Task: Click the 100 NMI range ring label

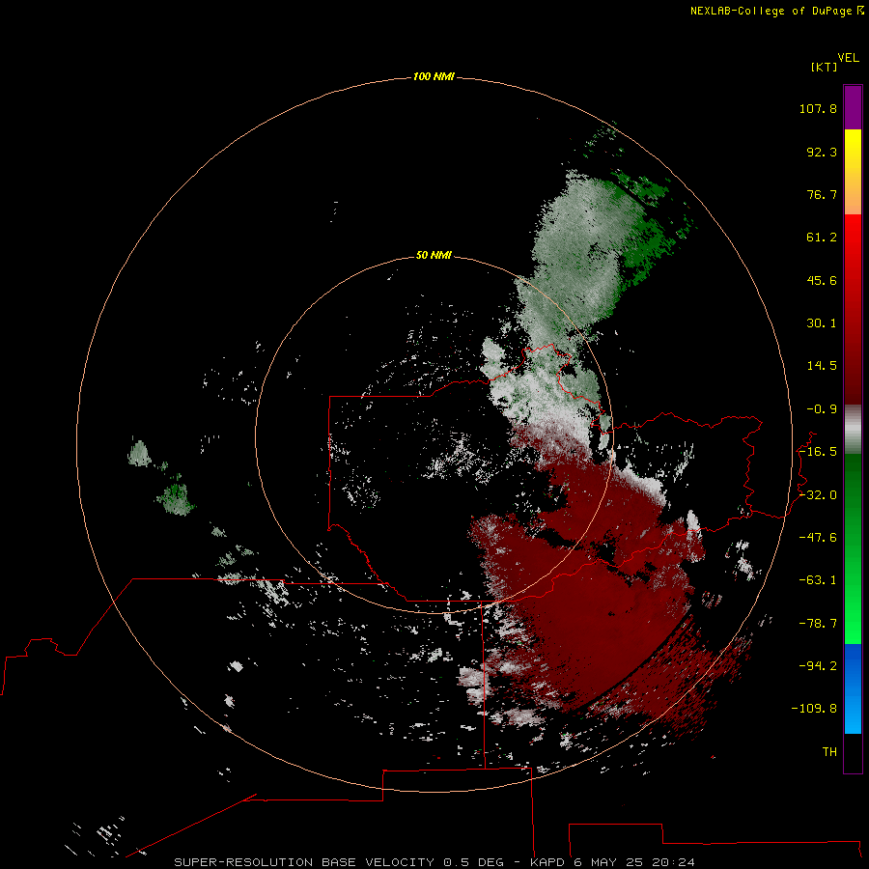Action: coord(434,76)
